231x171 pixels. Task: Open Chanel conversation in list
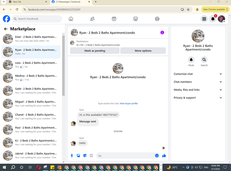pos(31,117)
